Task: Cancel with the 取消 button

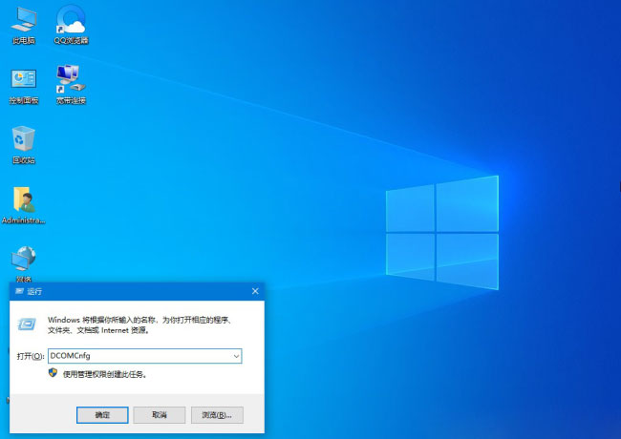Action: [160, 415]
